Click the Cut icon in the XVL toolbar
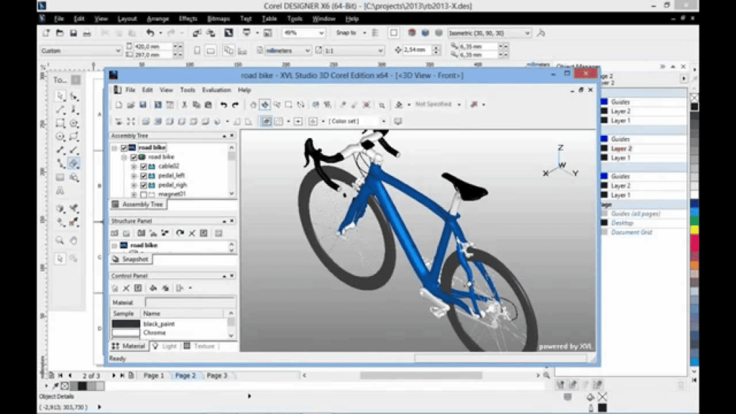Screen dimensions: 736x414 pos(185,104)
